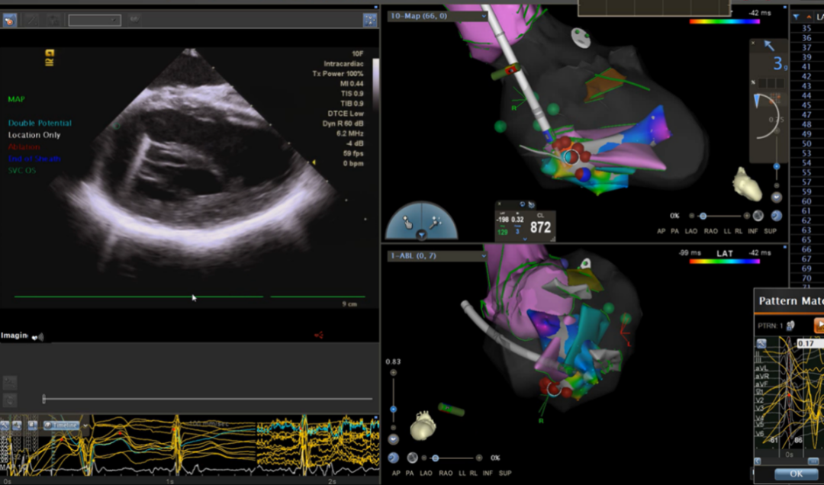
Task: Open the empty dropdown in ultrasound toolbar
Action: pos(95,21)
